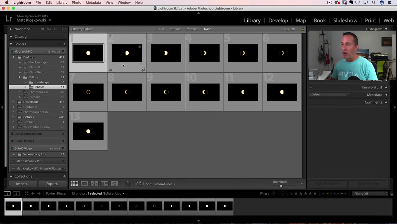Collapse the Histogram panel

386,29
